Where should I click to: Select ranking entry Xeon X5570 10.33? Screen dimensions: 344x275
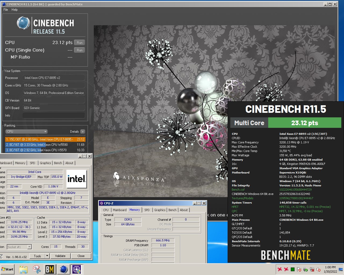[x=45, y=150]
